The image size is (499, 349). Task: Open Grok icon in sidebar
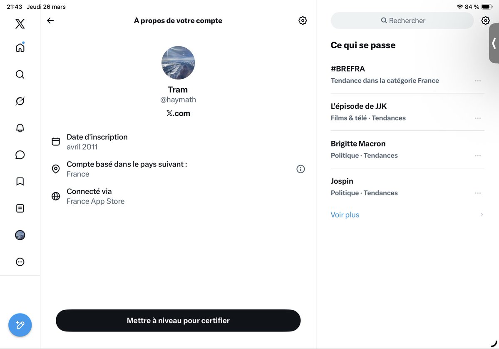coord(20,101)
